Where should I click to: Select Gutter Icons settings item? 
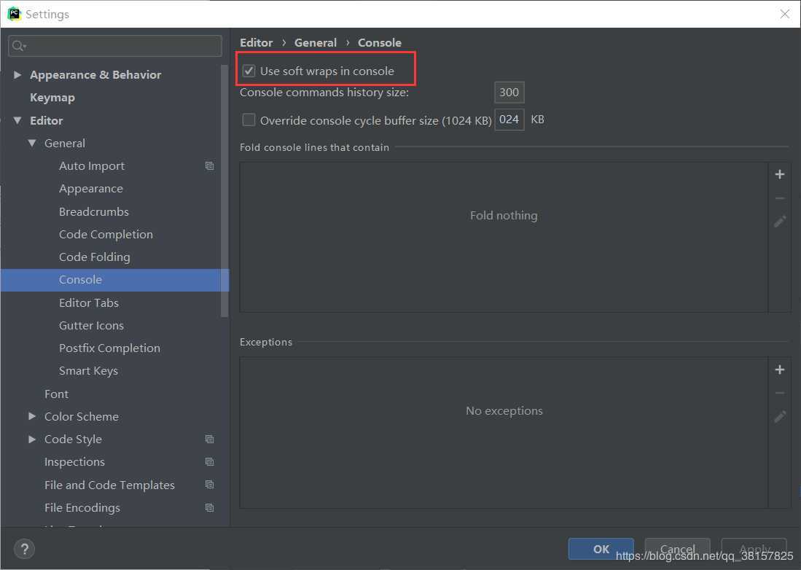pyautogui.click(x=91, y=325)
